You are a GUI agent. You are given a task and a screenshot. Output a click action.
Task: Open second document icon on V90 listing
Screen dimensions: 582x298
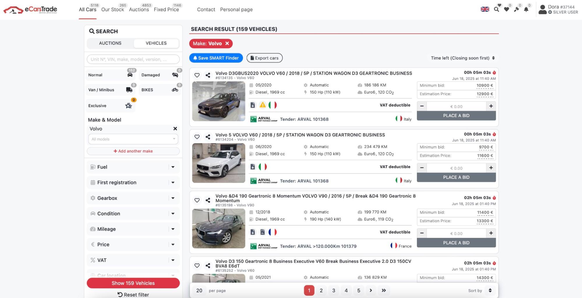[263, 232]
